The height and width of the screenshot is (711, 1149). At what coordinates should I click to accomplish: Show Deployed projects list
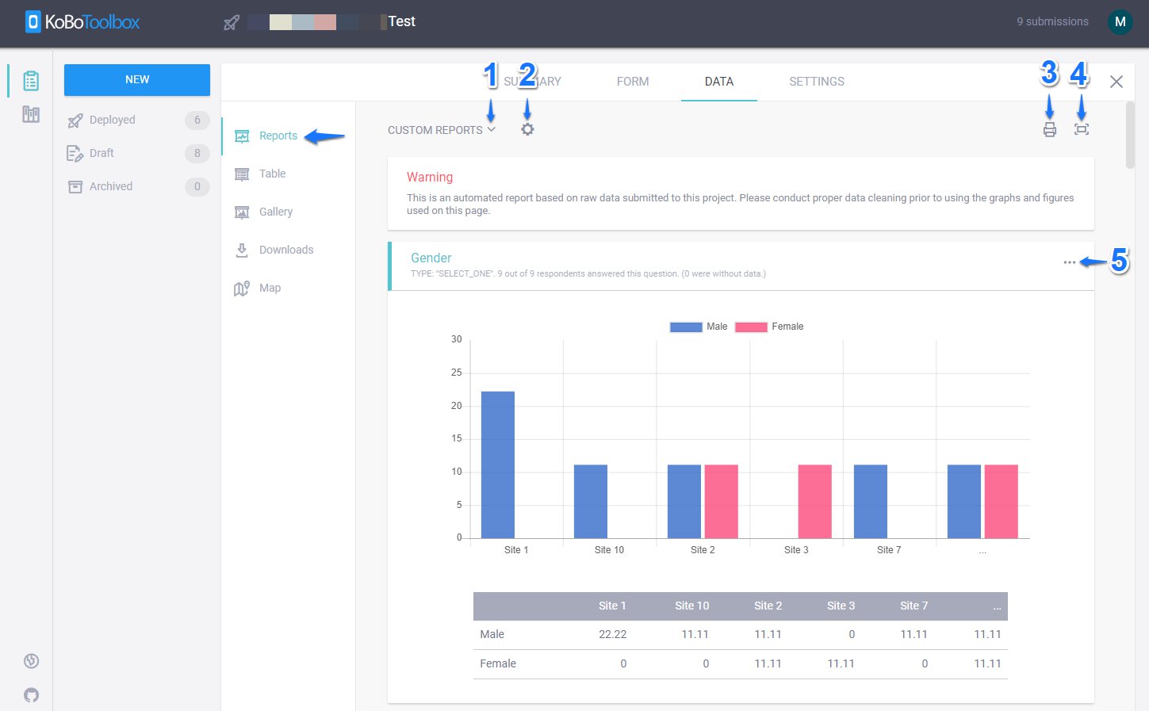coord(112,120)
